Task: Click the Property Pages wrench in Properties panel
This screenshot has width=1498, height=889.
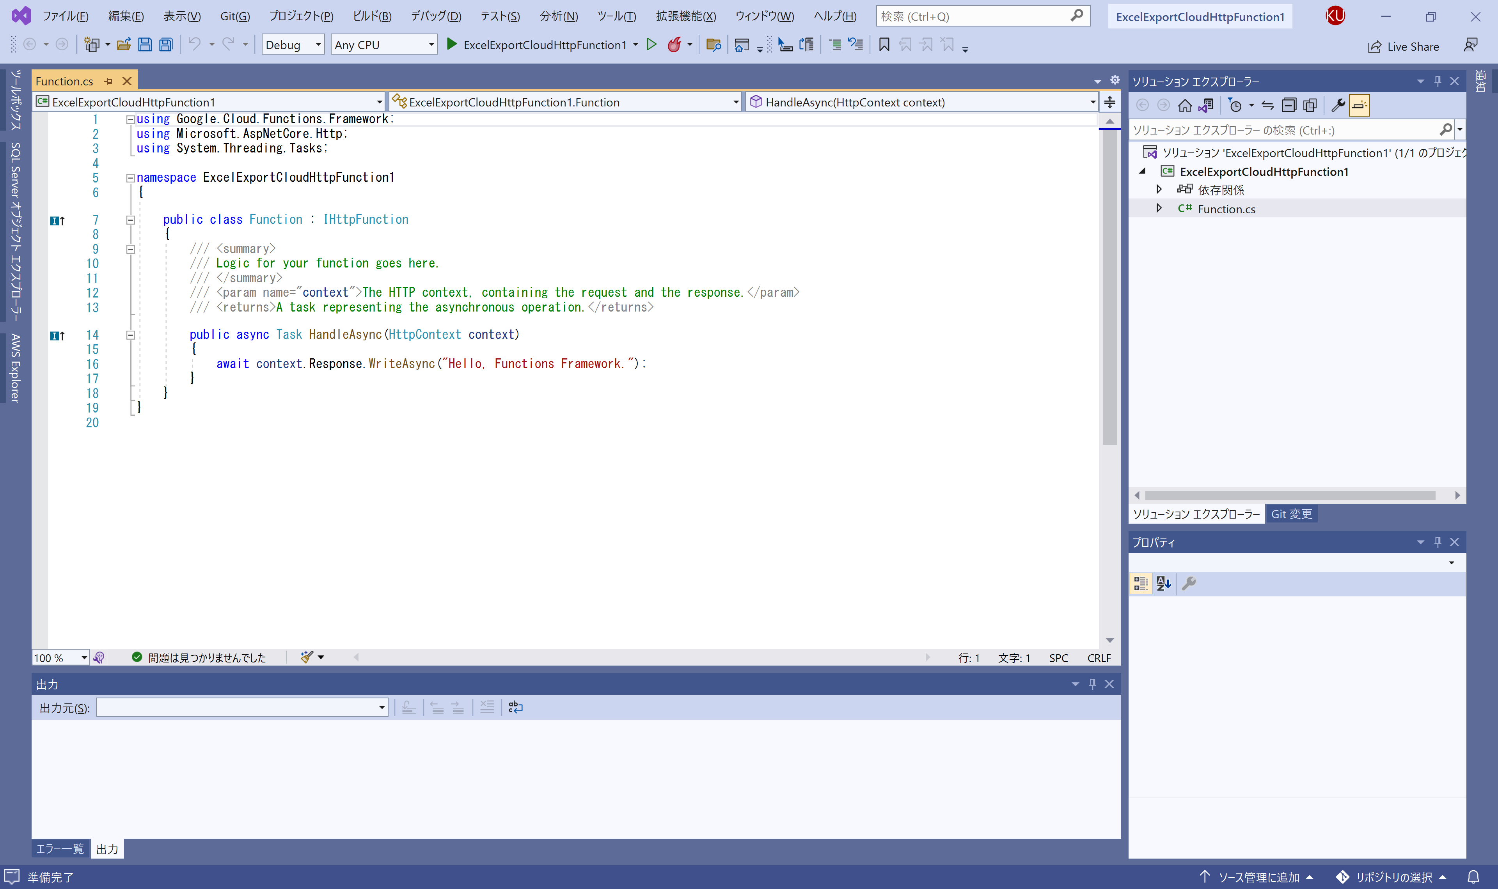Action: pyautogui.click(x=1189, y=583)
